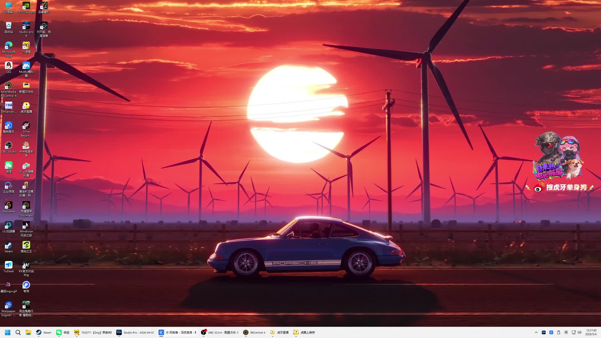This screenshot has height=338, width=601.
Task: Select the 酷狗音乐 desktop shortcut
Action: tap(8, 128)
